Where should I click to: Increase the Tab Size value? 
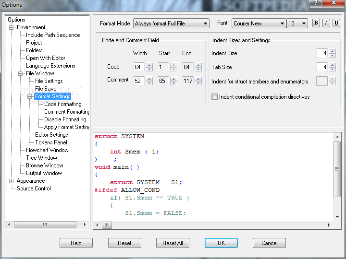click(333, 65)
